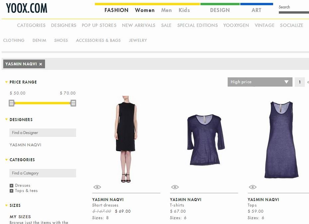Open the top CATEGORIES menu

point(31,25)
